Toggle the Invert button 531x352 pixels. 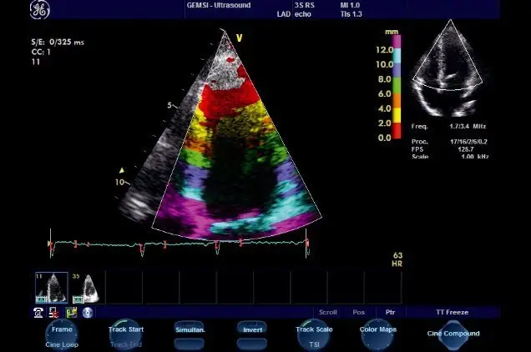click(x=251, y=330)
